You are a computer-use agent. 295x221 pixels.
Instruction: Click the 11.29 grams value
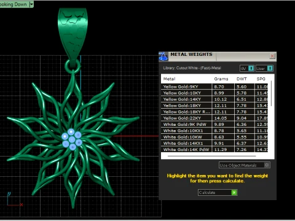click(x=221, y=150)
